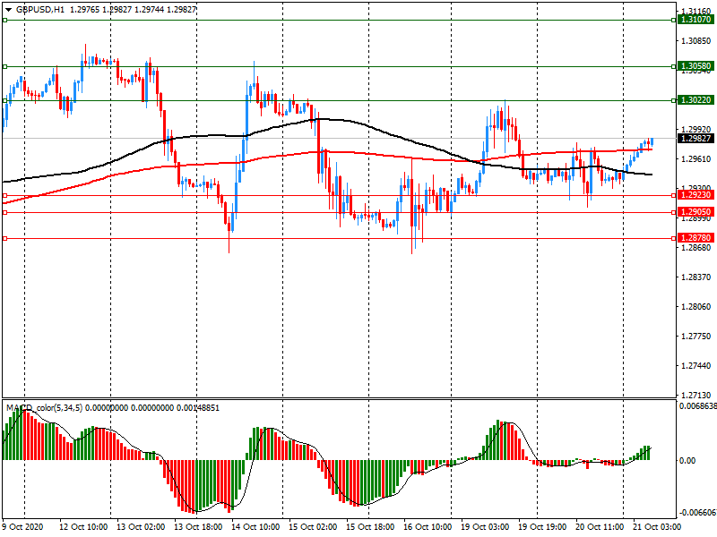Grab left handle of the 1.29050 line
This screenshot has height=537, width=717.
[x=4, y=212]
